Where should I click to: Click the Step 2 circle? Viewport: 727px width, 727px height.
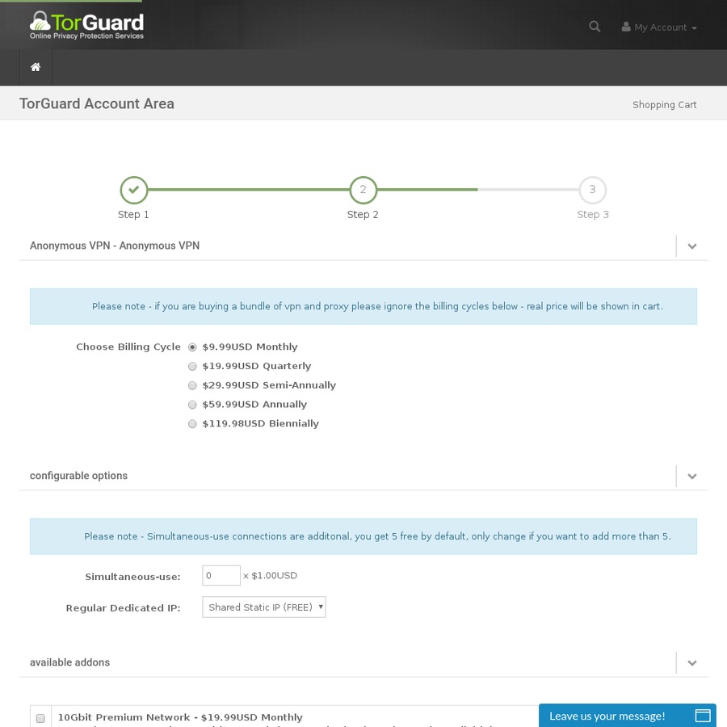(363, 190)
